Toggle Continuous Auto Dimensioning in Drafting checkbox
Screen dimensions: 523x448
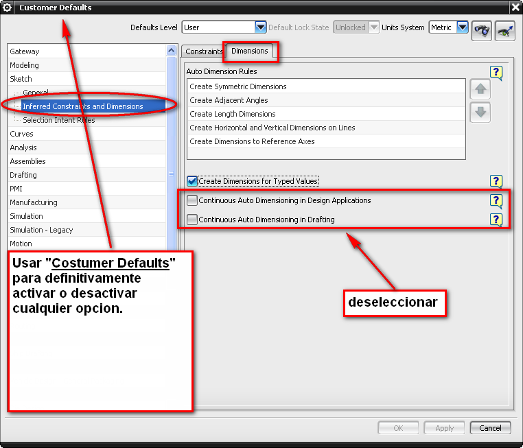coord(192,220)
